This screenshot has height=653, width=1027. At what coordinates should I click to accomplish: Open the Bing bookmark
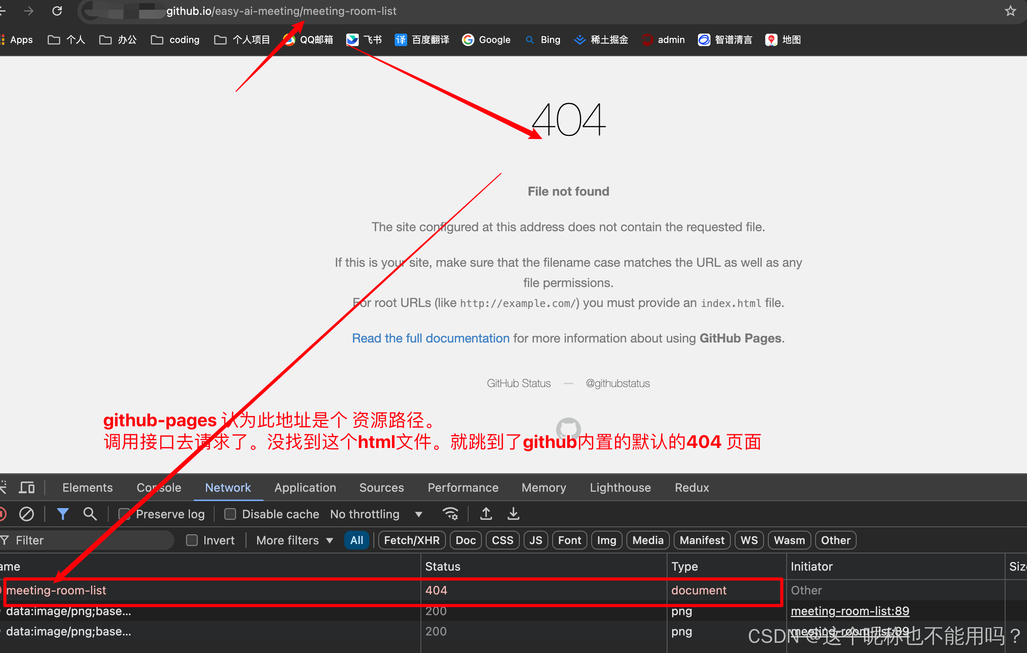(542, 39)
